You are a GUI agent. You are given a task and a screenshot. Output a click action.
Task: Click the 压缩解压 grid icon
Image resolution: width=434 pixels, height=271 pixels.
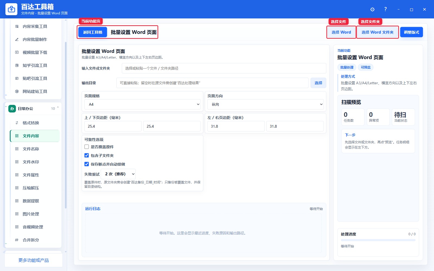pos(17,188)
